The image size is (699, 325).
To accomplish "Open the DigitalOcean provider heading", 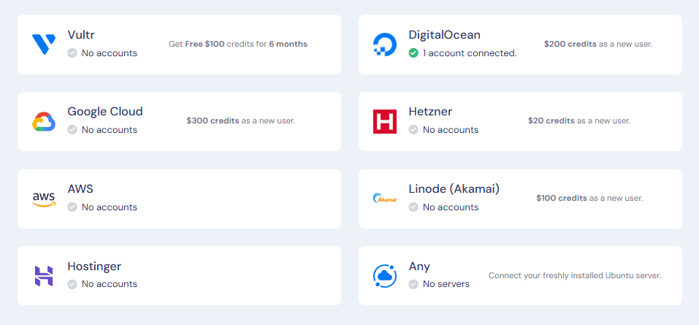I will pyautogui.click(x=445, y=35).
